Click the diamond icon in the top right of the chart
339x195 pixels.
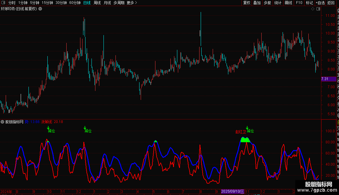click(x=313, y=9)
